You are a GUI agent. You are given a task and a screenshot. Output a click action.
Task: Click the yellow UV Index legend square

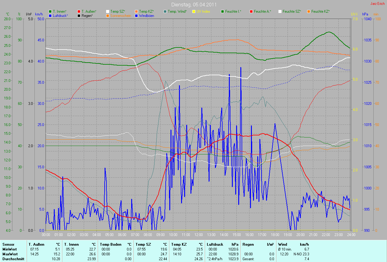tap(194, 11)
